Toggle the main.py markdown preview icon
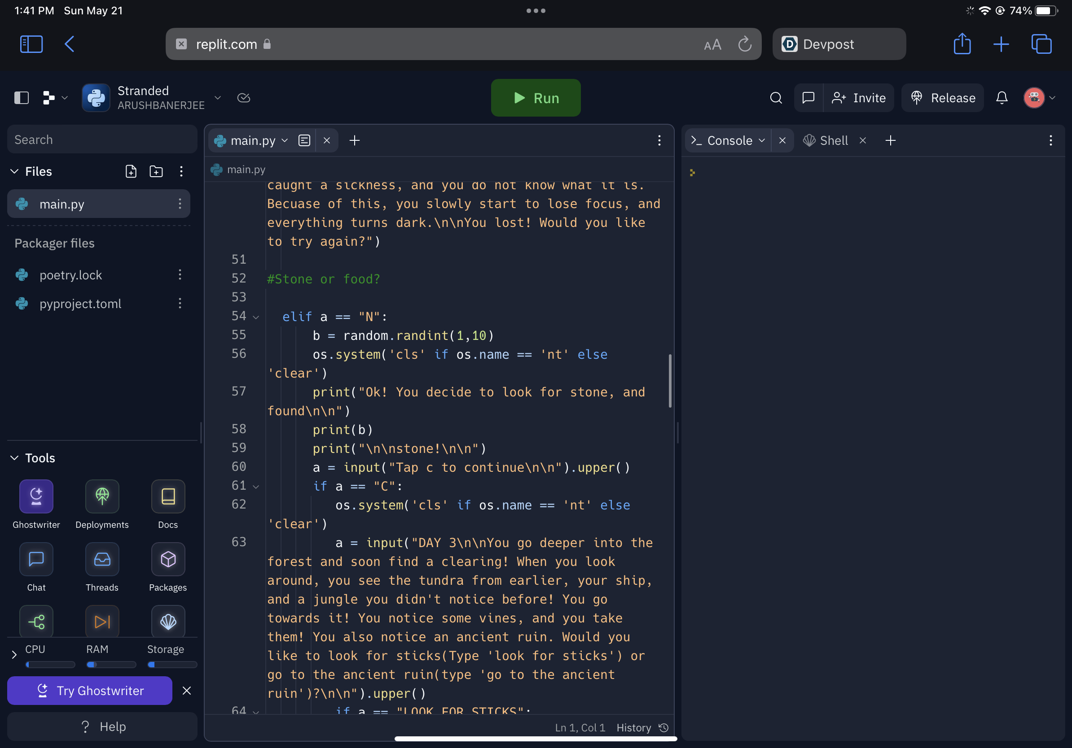The width and height of the screenshot is (1072, 748). (304, 140)
